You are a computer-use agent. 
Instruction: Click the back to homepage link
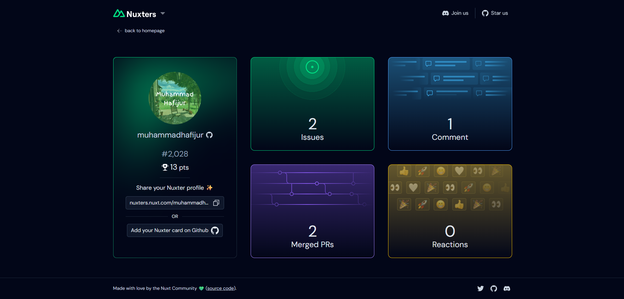pos(144,31)
